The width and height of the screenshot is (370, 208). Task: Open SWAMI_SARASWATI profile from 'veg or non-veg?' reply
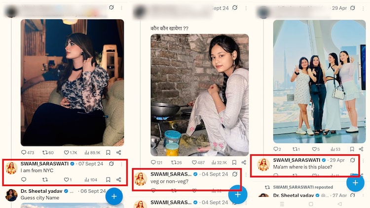(141, 178)
